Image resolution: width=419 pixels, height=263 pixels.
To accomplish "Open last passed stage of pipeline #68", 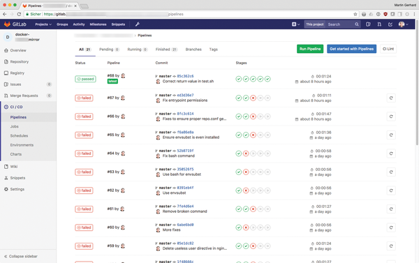I will 267,79.
